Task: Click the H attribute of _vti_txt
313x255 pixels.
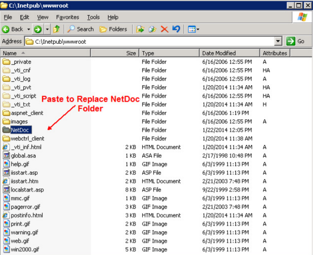Action: pyautogui.click(x=265, y=104)
